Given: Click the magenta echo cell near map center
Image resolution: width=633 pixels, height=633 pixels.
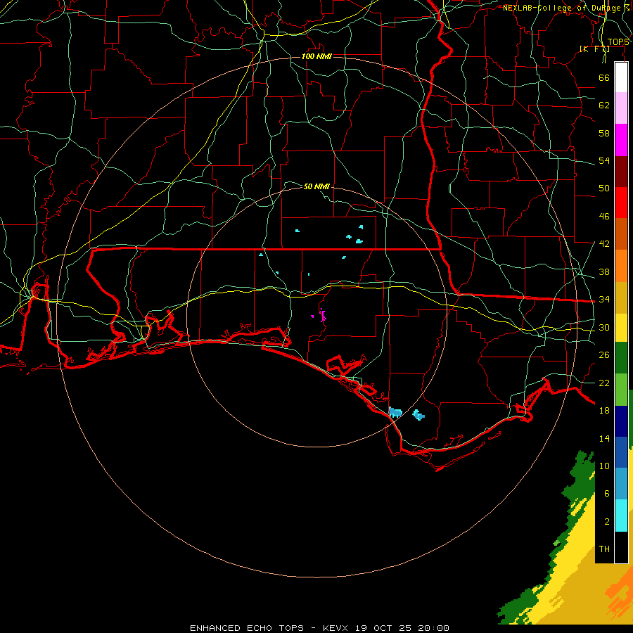Looking at the screenshot, I should coord(323,315).
